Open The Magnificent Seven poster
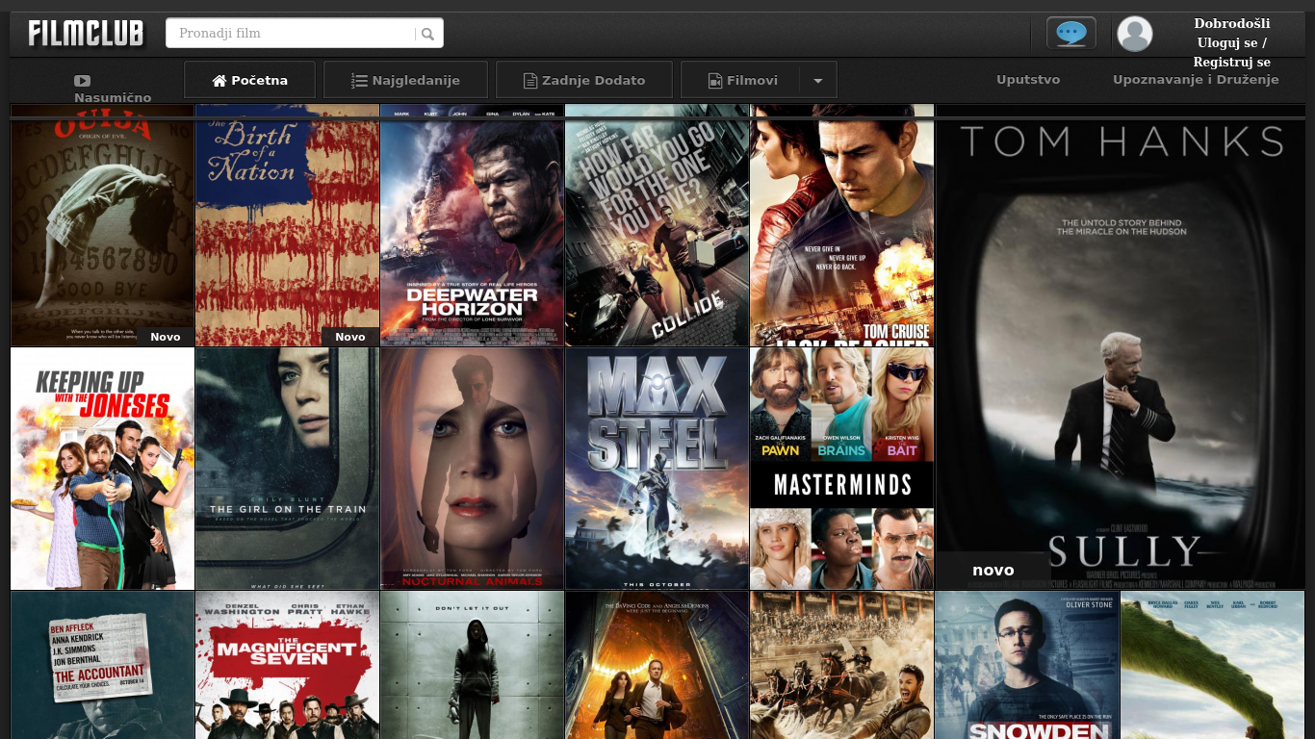Screen dimensions: 1315x739 pos(287,665)
